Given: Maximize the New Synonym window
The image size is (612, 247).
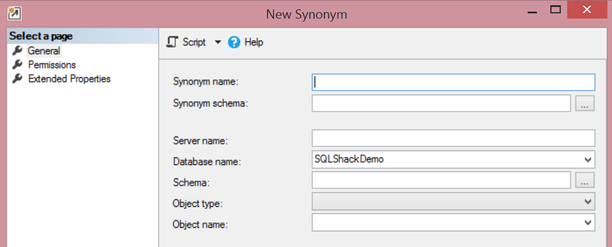Looking at the screenshot, I should tap(555, 10).
